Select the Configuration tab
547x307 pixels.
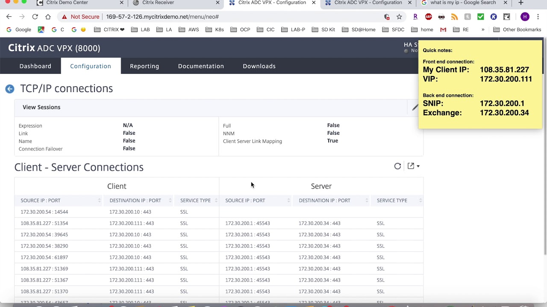pyautogui.click(x=91, y=66)
